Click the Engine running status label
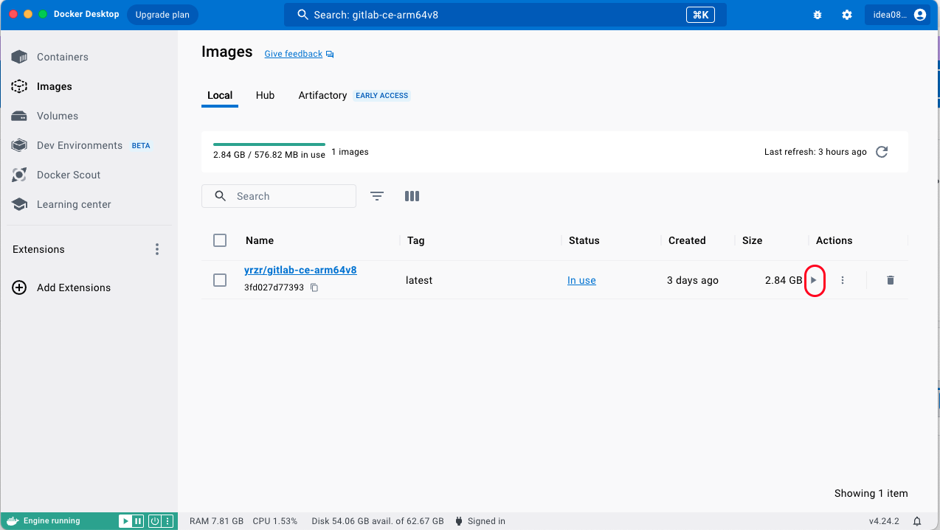Viewport: 940px width, 530px height. coord(52,521)
